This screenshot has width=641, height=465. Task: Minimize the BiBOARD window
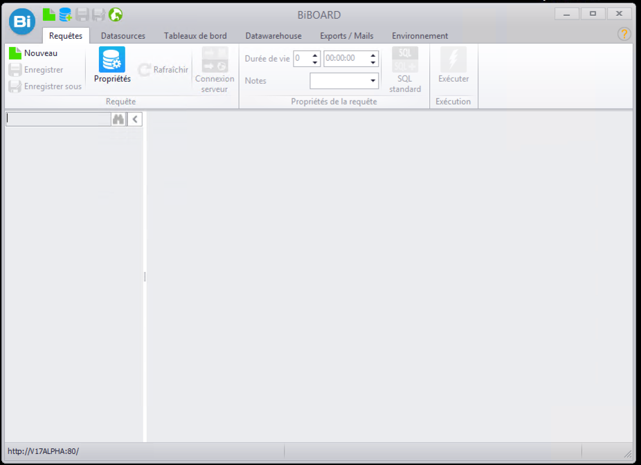point(567,15)
